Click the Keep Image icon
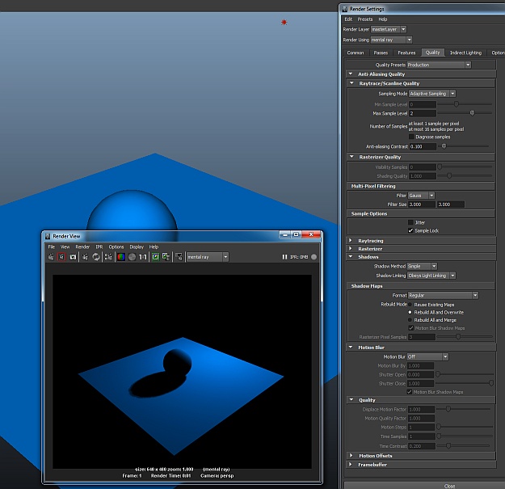 [156, 257]
